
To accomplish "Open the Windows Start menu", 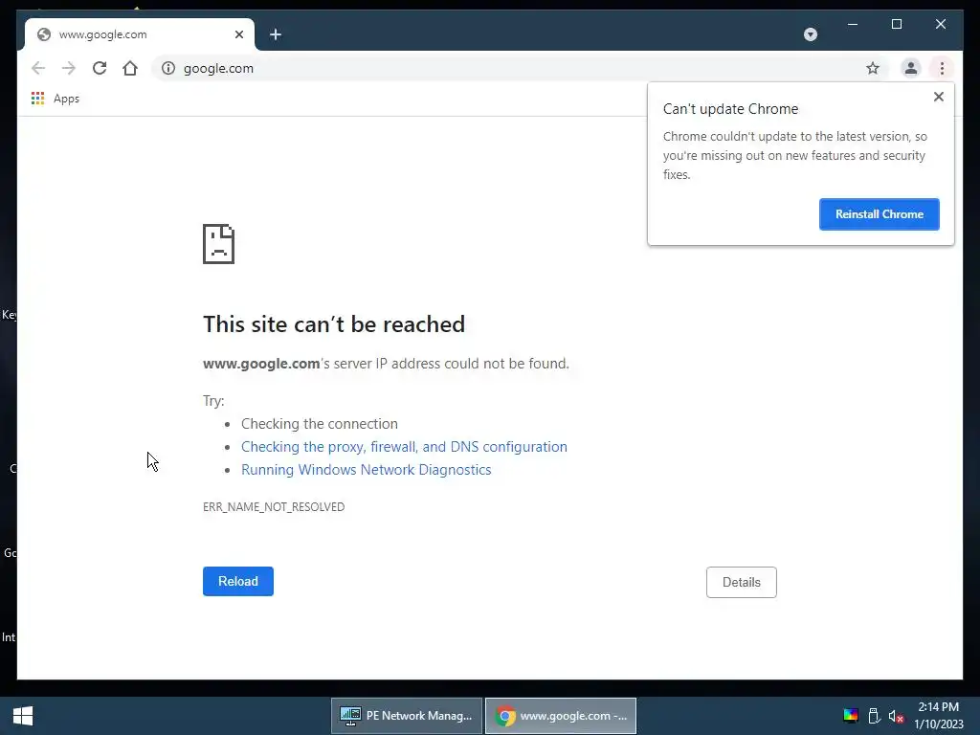I will coord(23,716).
